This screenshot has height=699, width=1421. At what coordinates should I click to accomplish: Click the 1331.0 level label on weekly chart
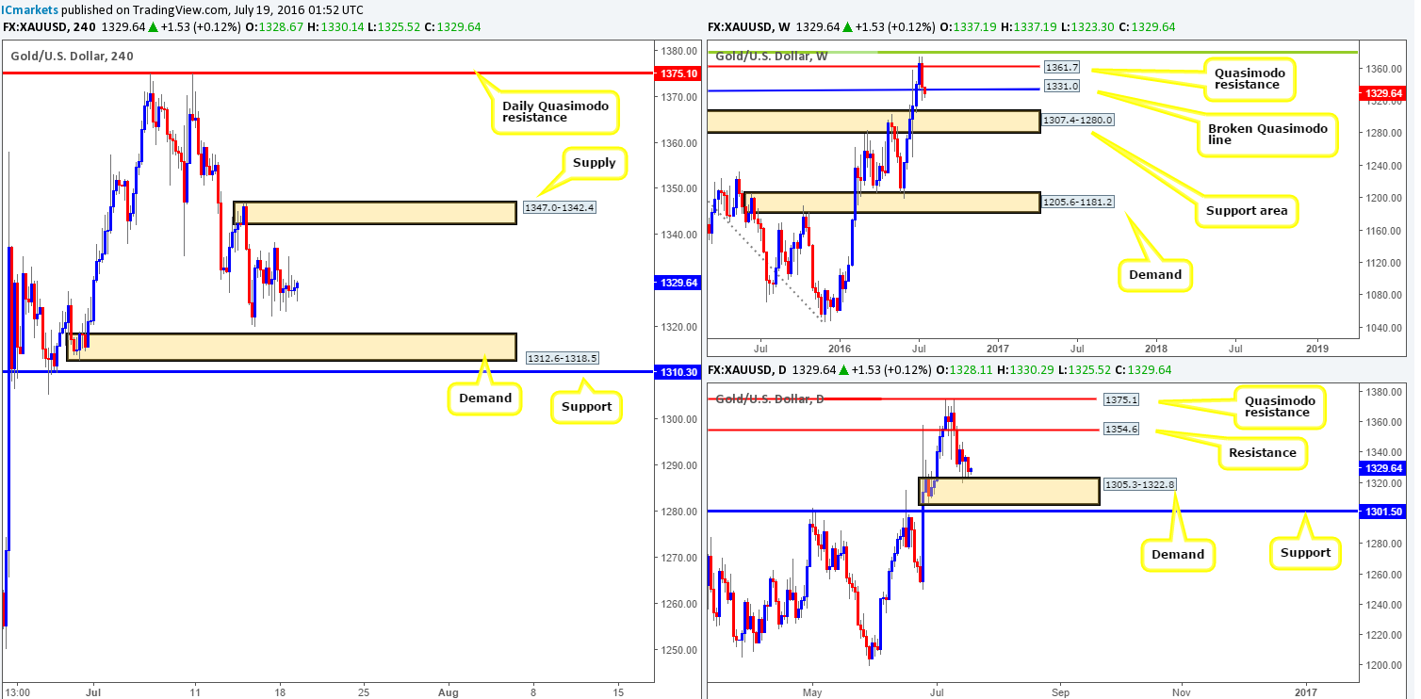tap(1061, 87)
